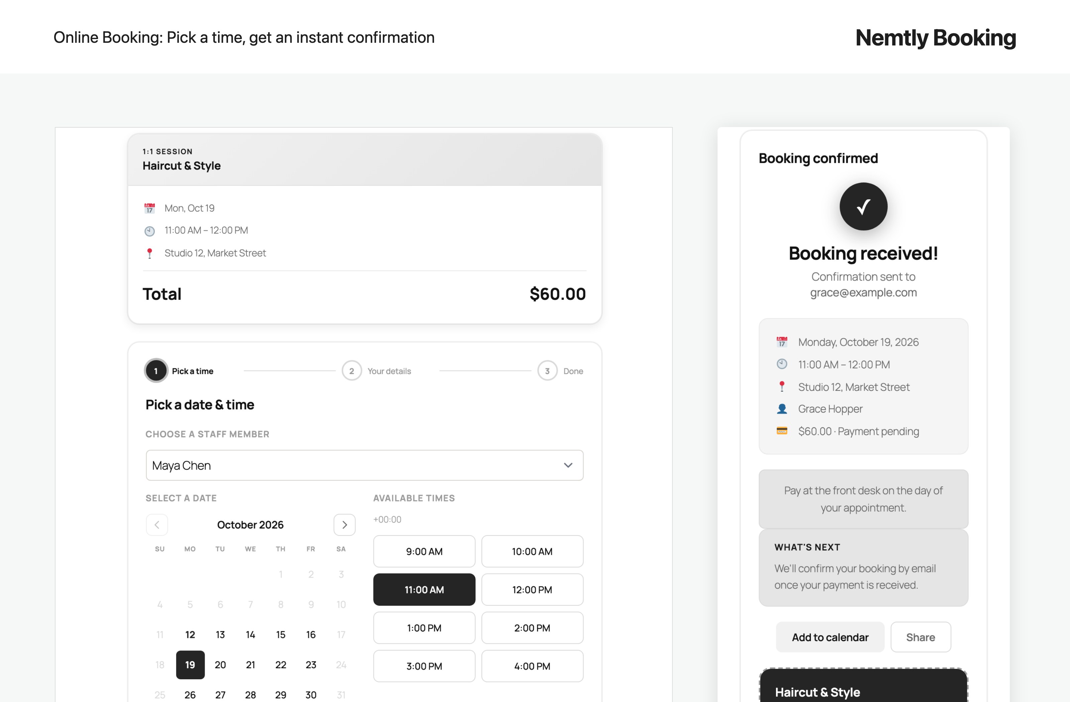
Task: Select October 30 in the calendar
Action: coord(311,695)
